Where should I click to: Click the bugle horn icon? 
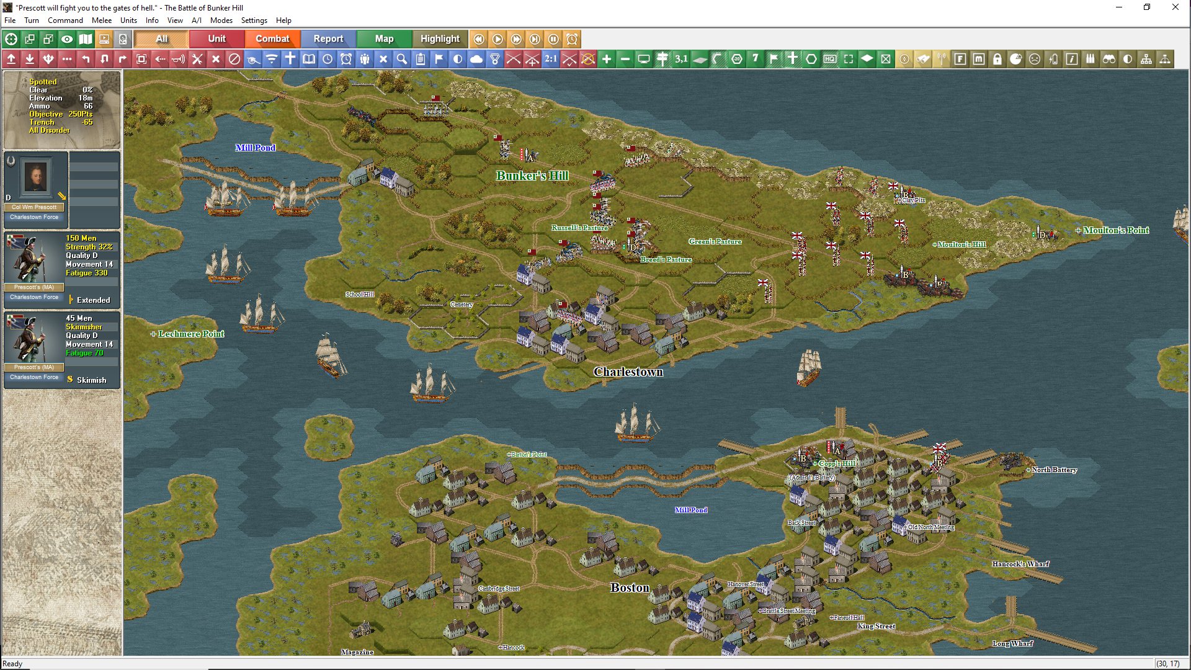(x=179, y=59)
